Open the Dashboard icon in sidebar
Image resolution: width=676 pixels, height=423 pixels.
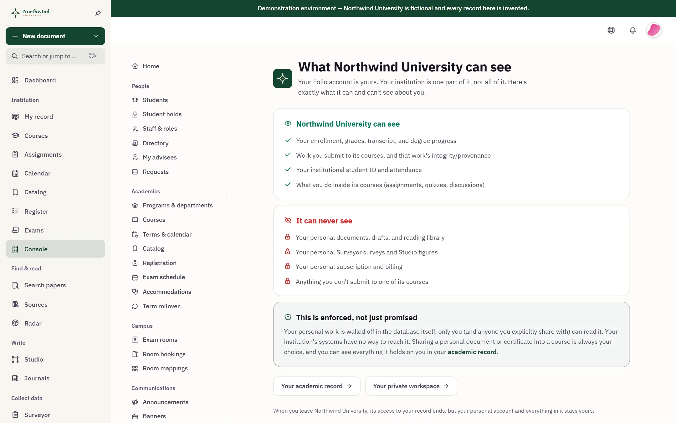[x=15, y=80]
